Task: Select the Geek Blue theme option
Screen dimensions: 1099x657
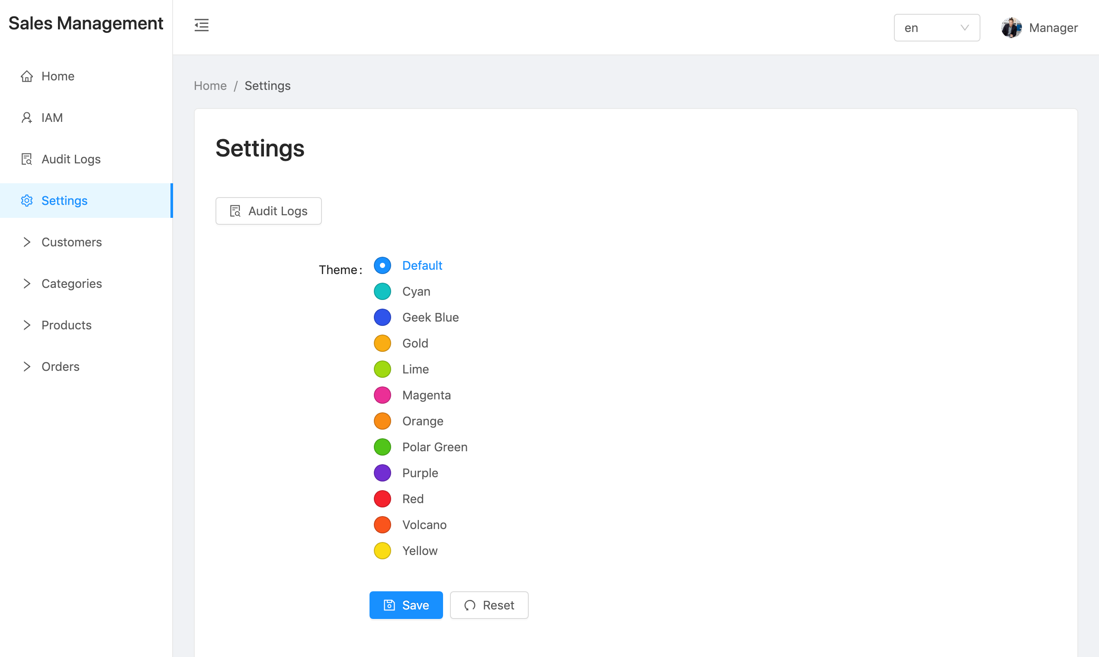Action: (x=382, y=317)
